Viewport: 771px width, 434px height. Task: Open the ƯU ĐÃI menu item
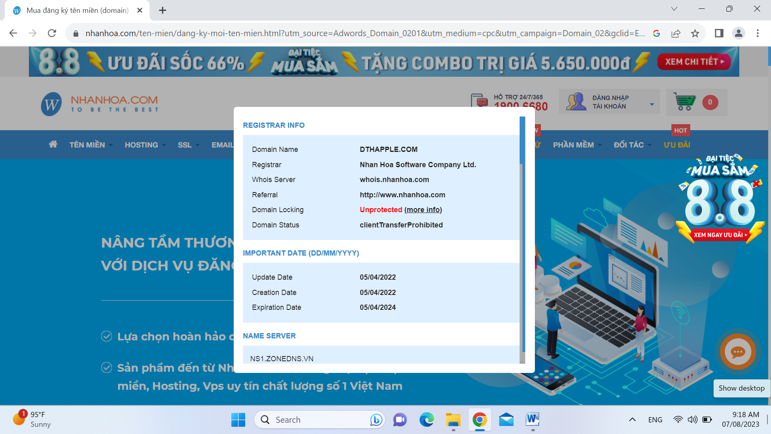point(677,145)
